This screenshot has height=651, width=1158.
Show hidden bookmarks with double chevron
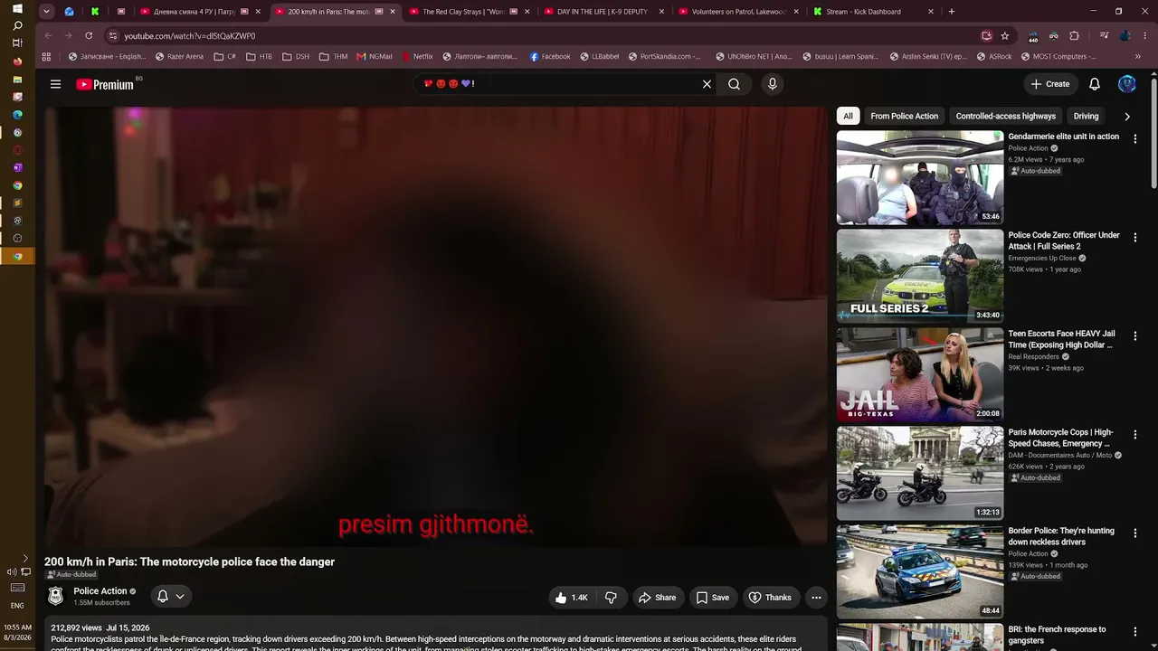[1138, 56]
